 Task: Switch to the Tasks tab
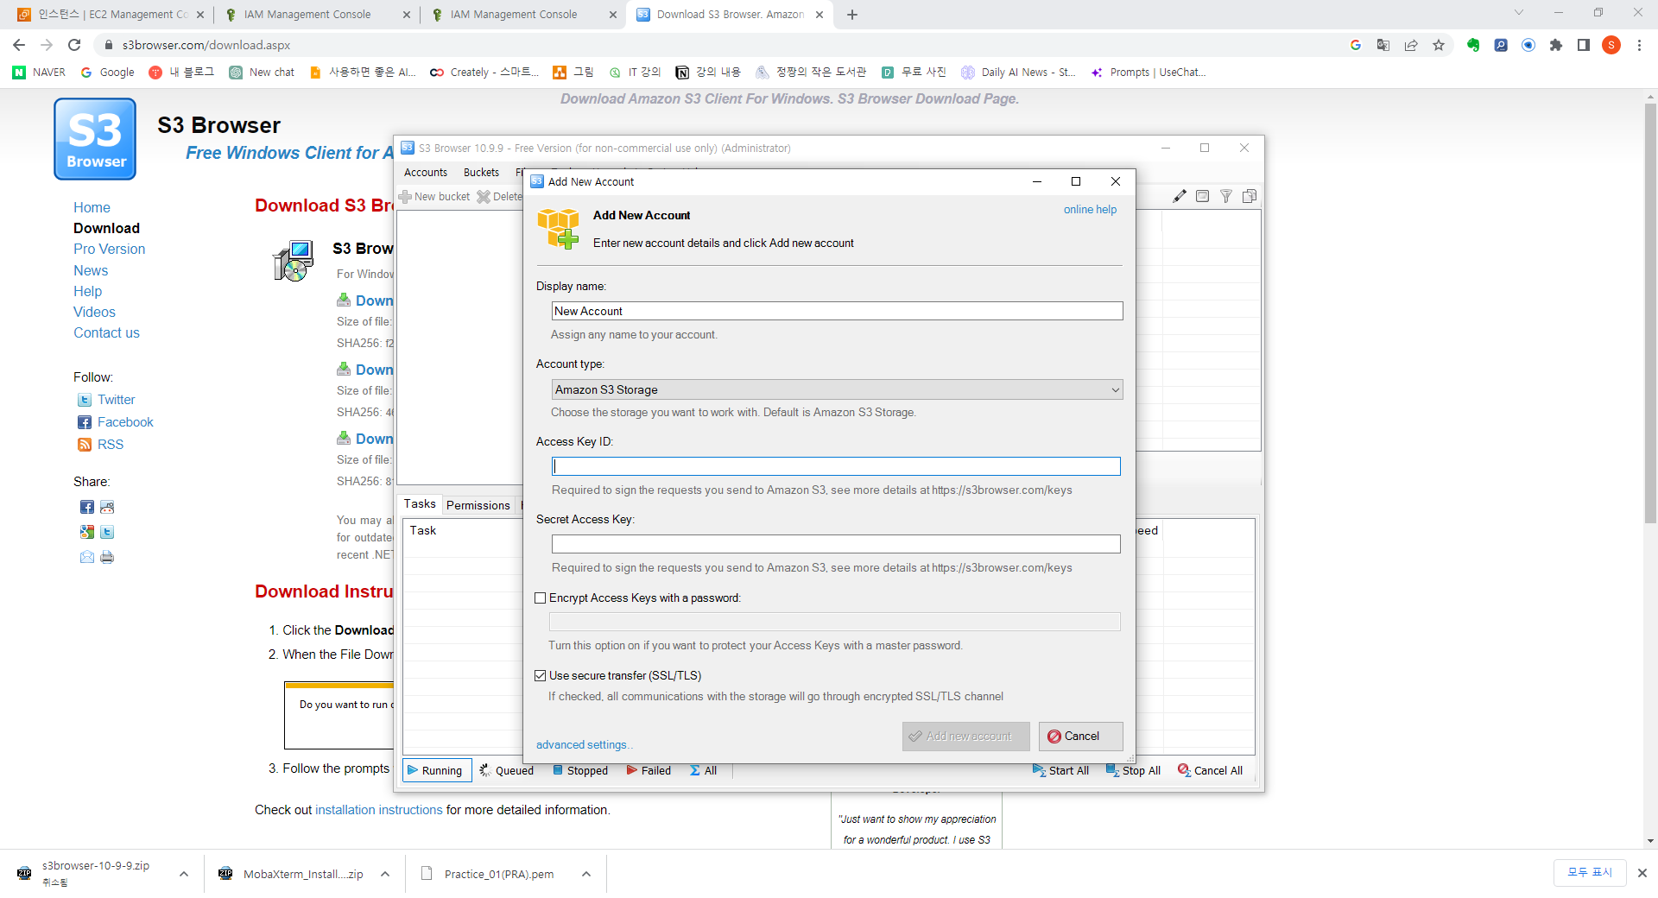tap(420, 504)
